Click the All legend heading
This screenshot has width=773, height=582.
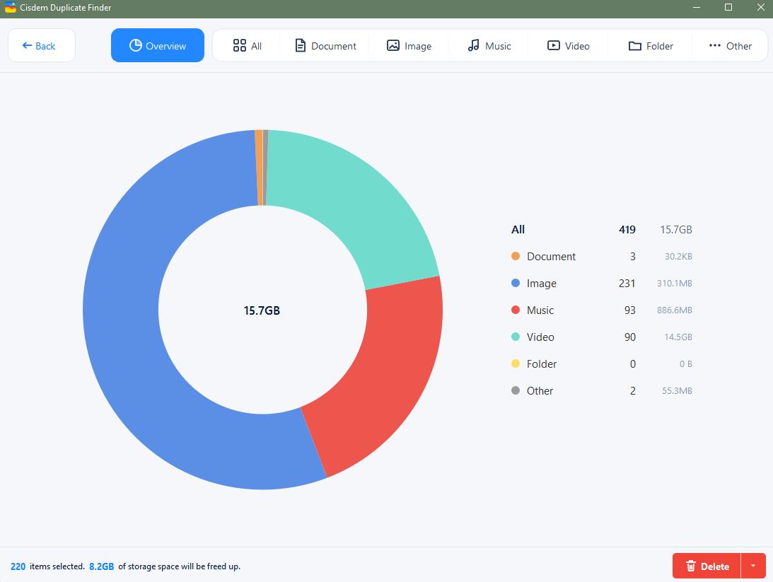(x=518, y=230)
